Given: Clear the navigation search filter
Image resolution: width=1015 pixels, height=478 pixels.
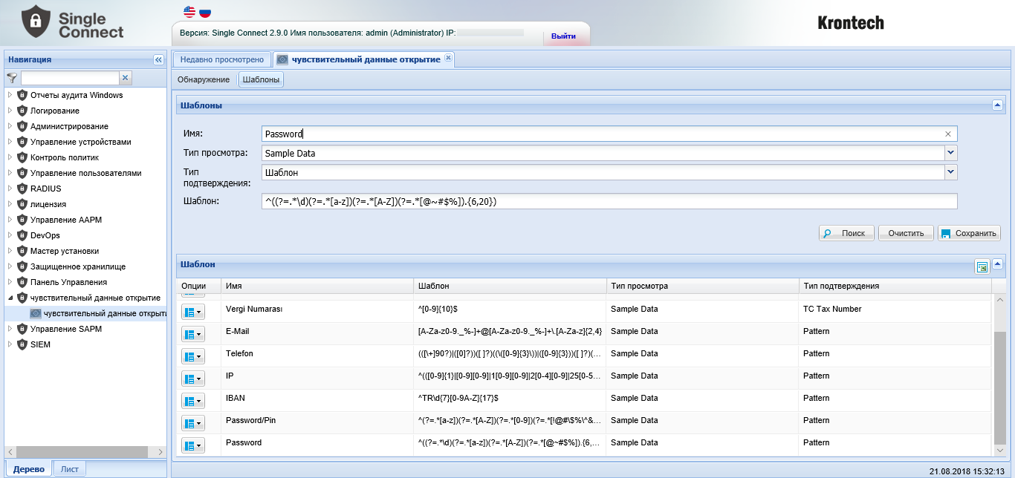Looking at the screenshot, I should (126, 77).
